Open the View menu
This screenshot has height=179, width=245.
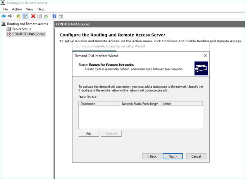tap(29, 9)
